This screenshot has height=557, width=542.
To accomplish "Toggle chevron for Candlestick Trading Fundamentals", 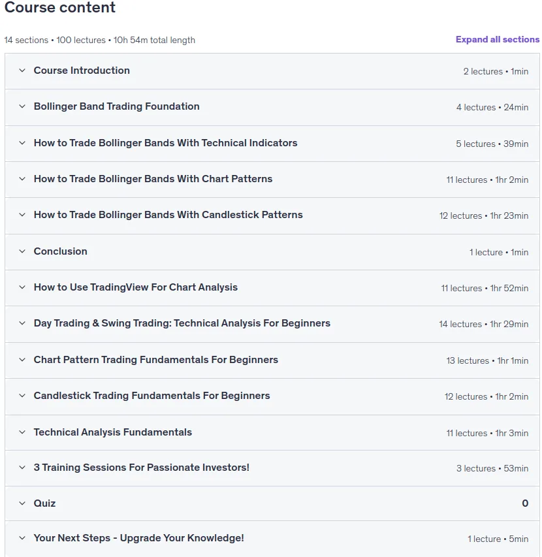I will (x=22, y=395).
